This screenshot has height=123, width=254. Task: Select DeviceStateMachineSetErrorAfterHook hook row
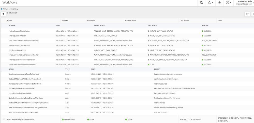tap(127, 112)
